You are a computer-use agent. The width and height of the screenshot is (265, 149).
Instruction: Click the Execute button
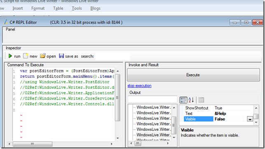193,75
